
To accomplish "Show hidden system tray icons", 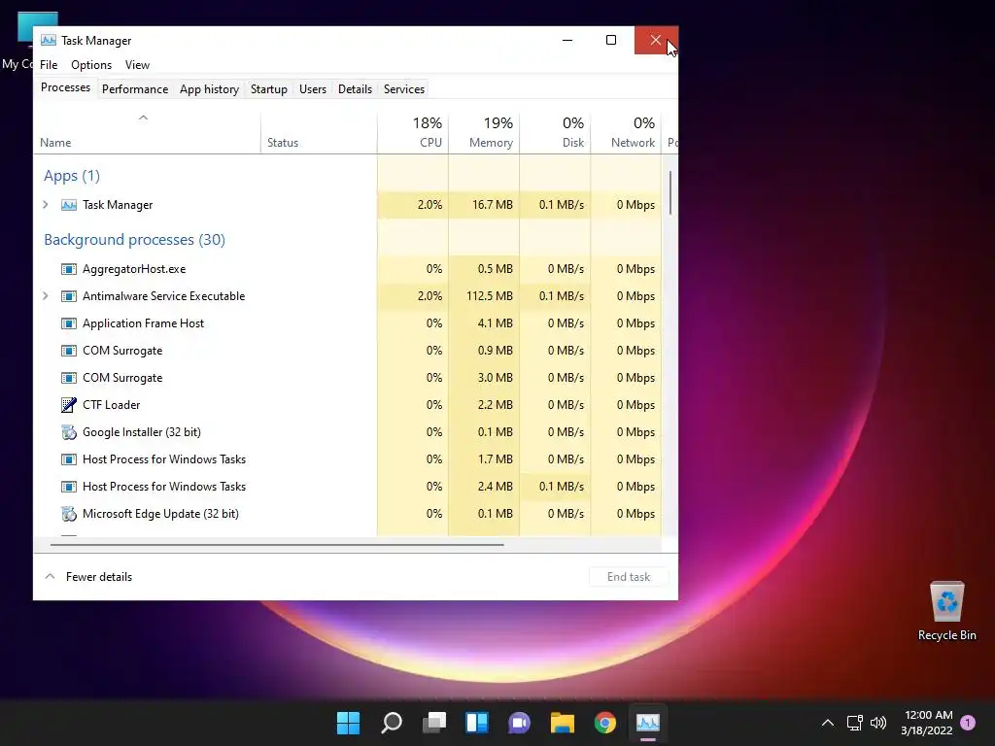I will point(828,723).
